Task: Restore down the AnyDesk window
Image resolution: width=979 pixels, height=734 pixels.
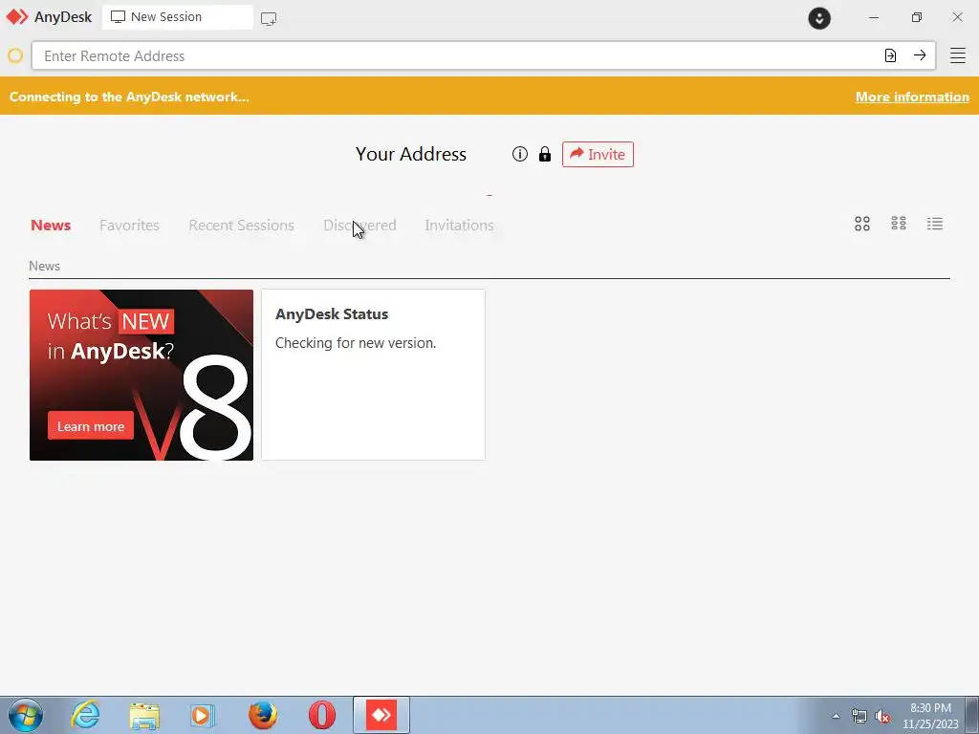Action: click(916, 17)
